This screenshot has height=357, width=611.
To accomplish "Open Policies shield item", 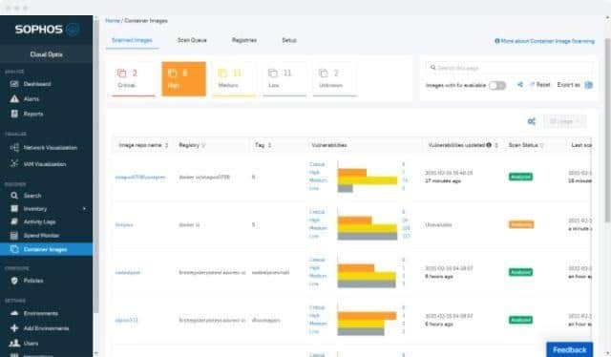I will coord(14,281).
